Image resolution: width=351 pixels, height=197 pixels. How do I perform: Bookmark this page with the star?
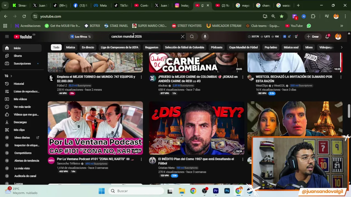tap(282, 16)
